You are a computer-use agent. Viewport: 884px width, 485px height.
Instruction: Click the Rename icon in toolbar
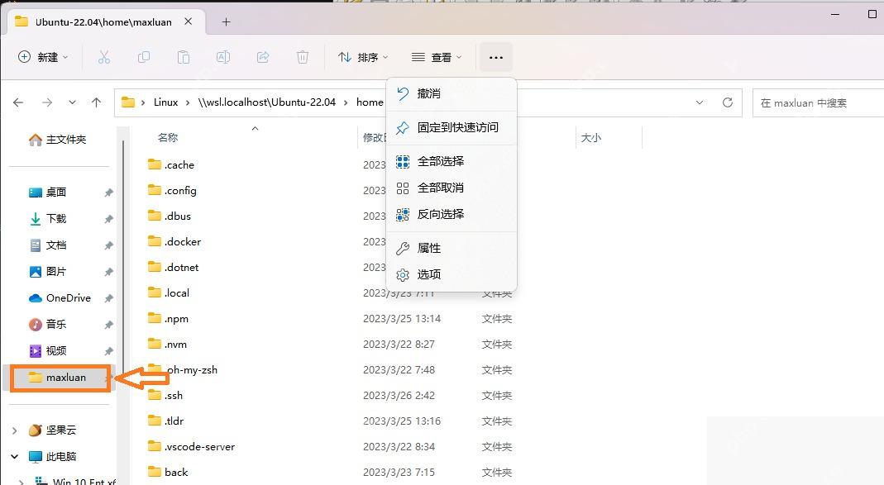point(223,57)
